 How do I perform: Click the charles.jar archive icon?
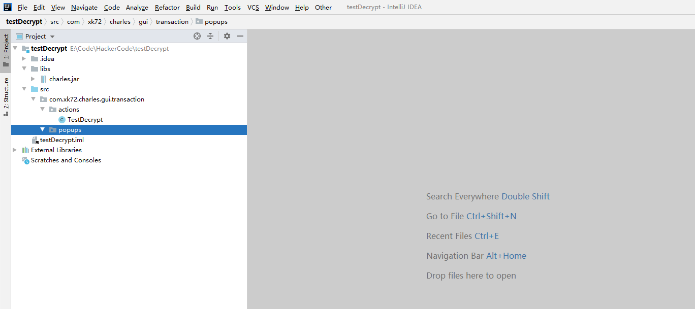click(x=44, y=79)
